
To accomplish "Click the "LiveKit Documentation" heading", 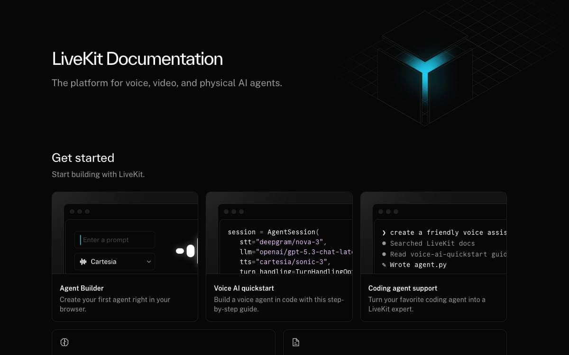I will click(x=137, y=59).
